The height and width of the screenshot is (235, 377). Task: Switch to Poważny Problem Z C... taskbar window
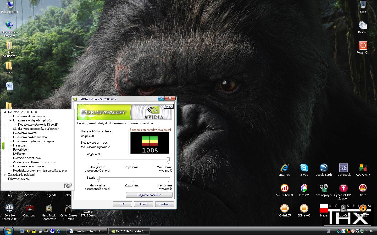click(87, 231)
